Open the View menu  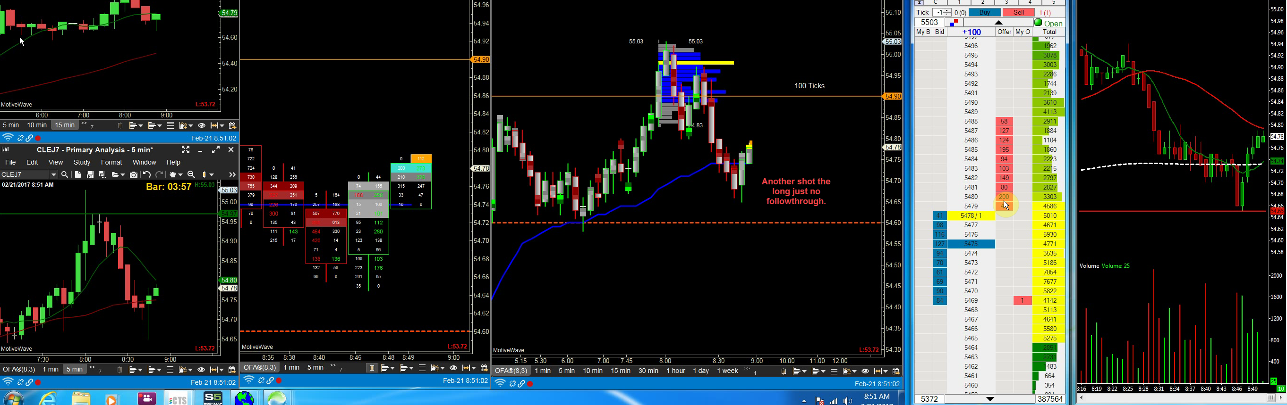click(x=55, y=162)
